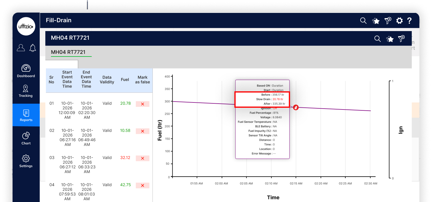The image size is (432, 202).
Task: Click the filter icon in the MH04 RT7721 header
Action: pyautogui.click(x=402, y=39)
